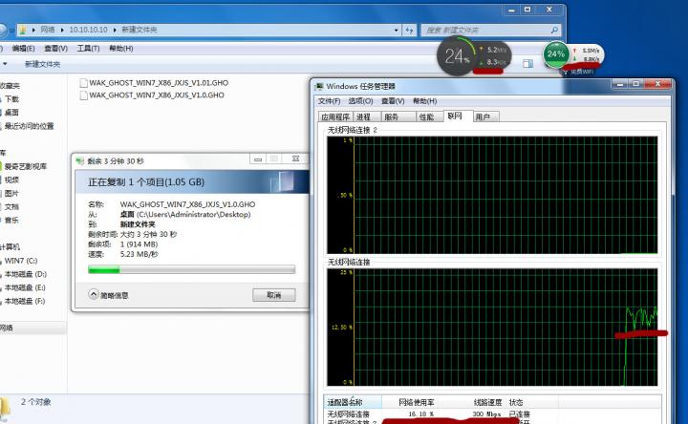Open the 图片 library

pyautogui.click(x=11, y=193)
